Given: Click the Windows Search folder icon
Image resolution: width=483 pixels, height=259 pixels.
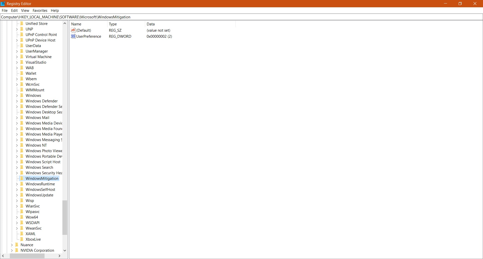Looking at the screenshot, I should (22, 167).
